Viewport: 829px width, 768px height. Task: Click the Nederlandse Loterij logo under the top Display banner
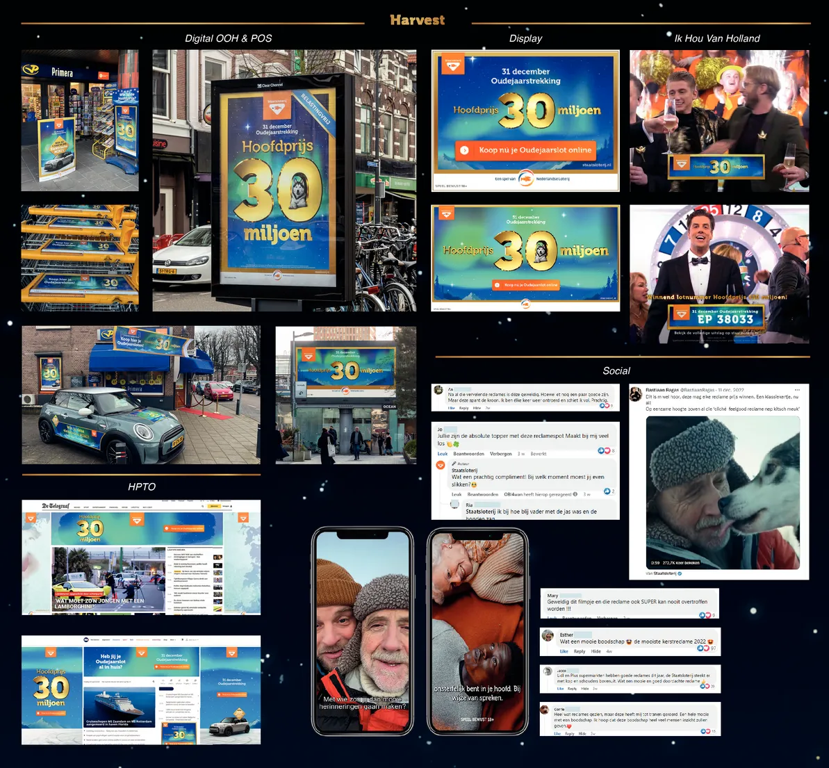coord(525,178)
